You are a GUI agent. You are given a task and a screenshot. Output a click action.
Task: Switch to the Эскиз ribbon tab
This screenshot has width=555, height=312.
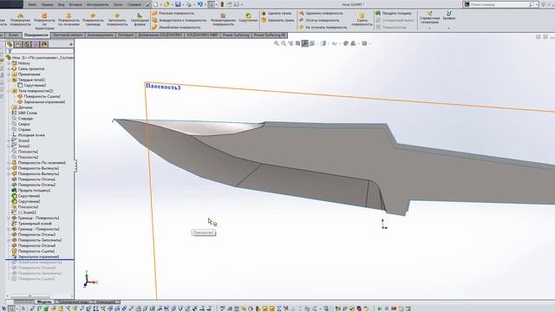point(14,36)
